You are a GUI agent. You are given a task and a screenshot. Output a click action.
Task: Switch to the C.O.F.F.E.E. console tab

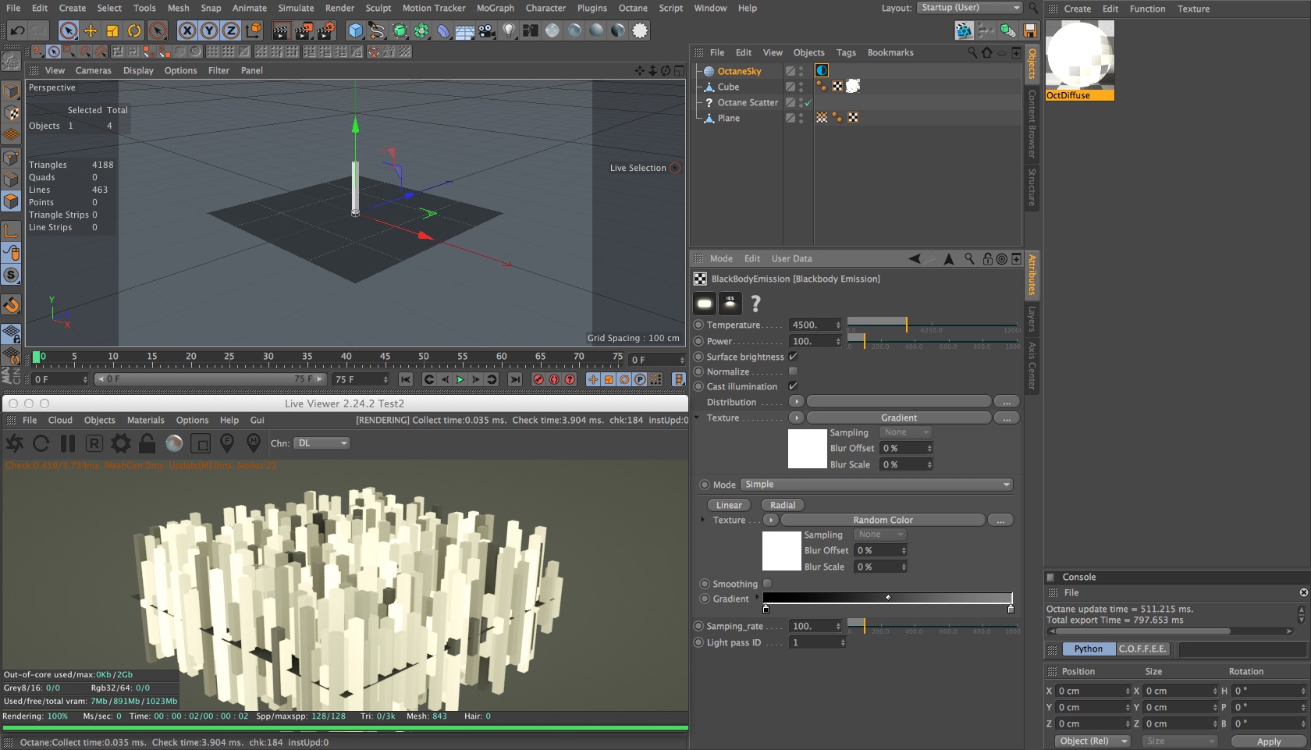(1142, 649)
